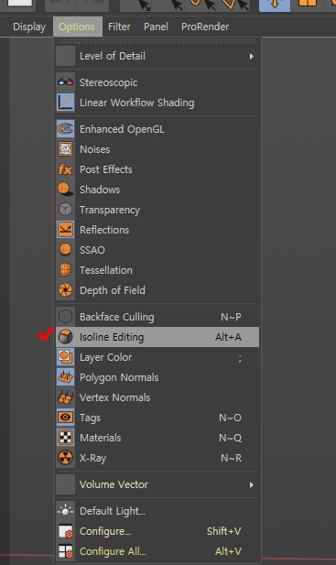
Task: Toggle the Shadows display option
Action: tap(157, 190)
